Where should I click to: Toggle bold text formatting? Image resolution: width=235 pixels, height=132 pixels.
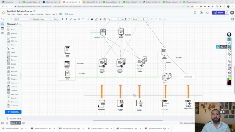(62, 19)
